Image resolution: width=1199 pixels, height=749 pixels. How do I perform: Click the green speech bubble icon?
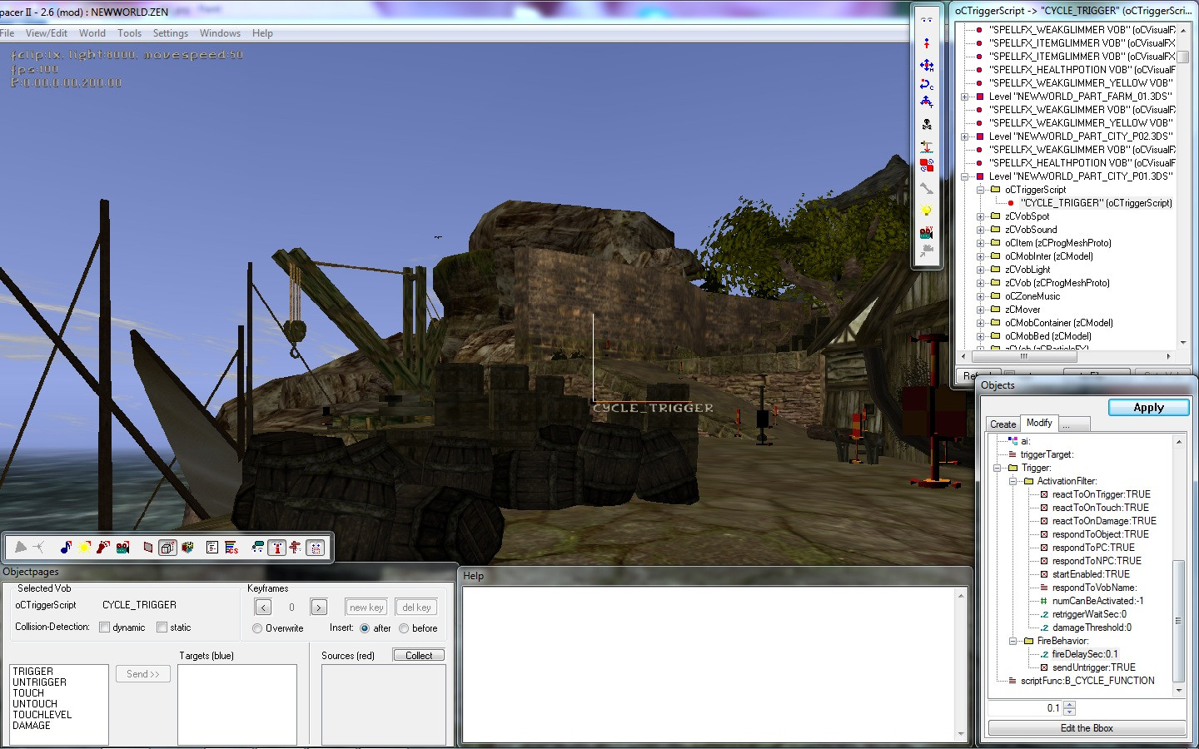coord(257,547)
